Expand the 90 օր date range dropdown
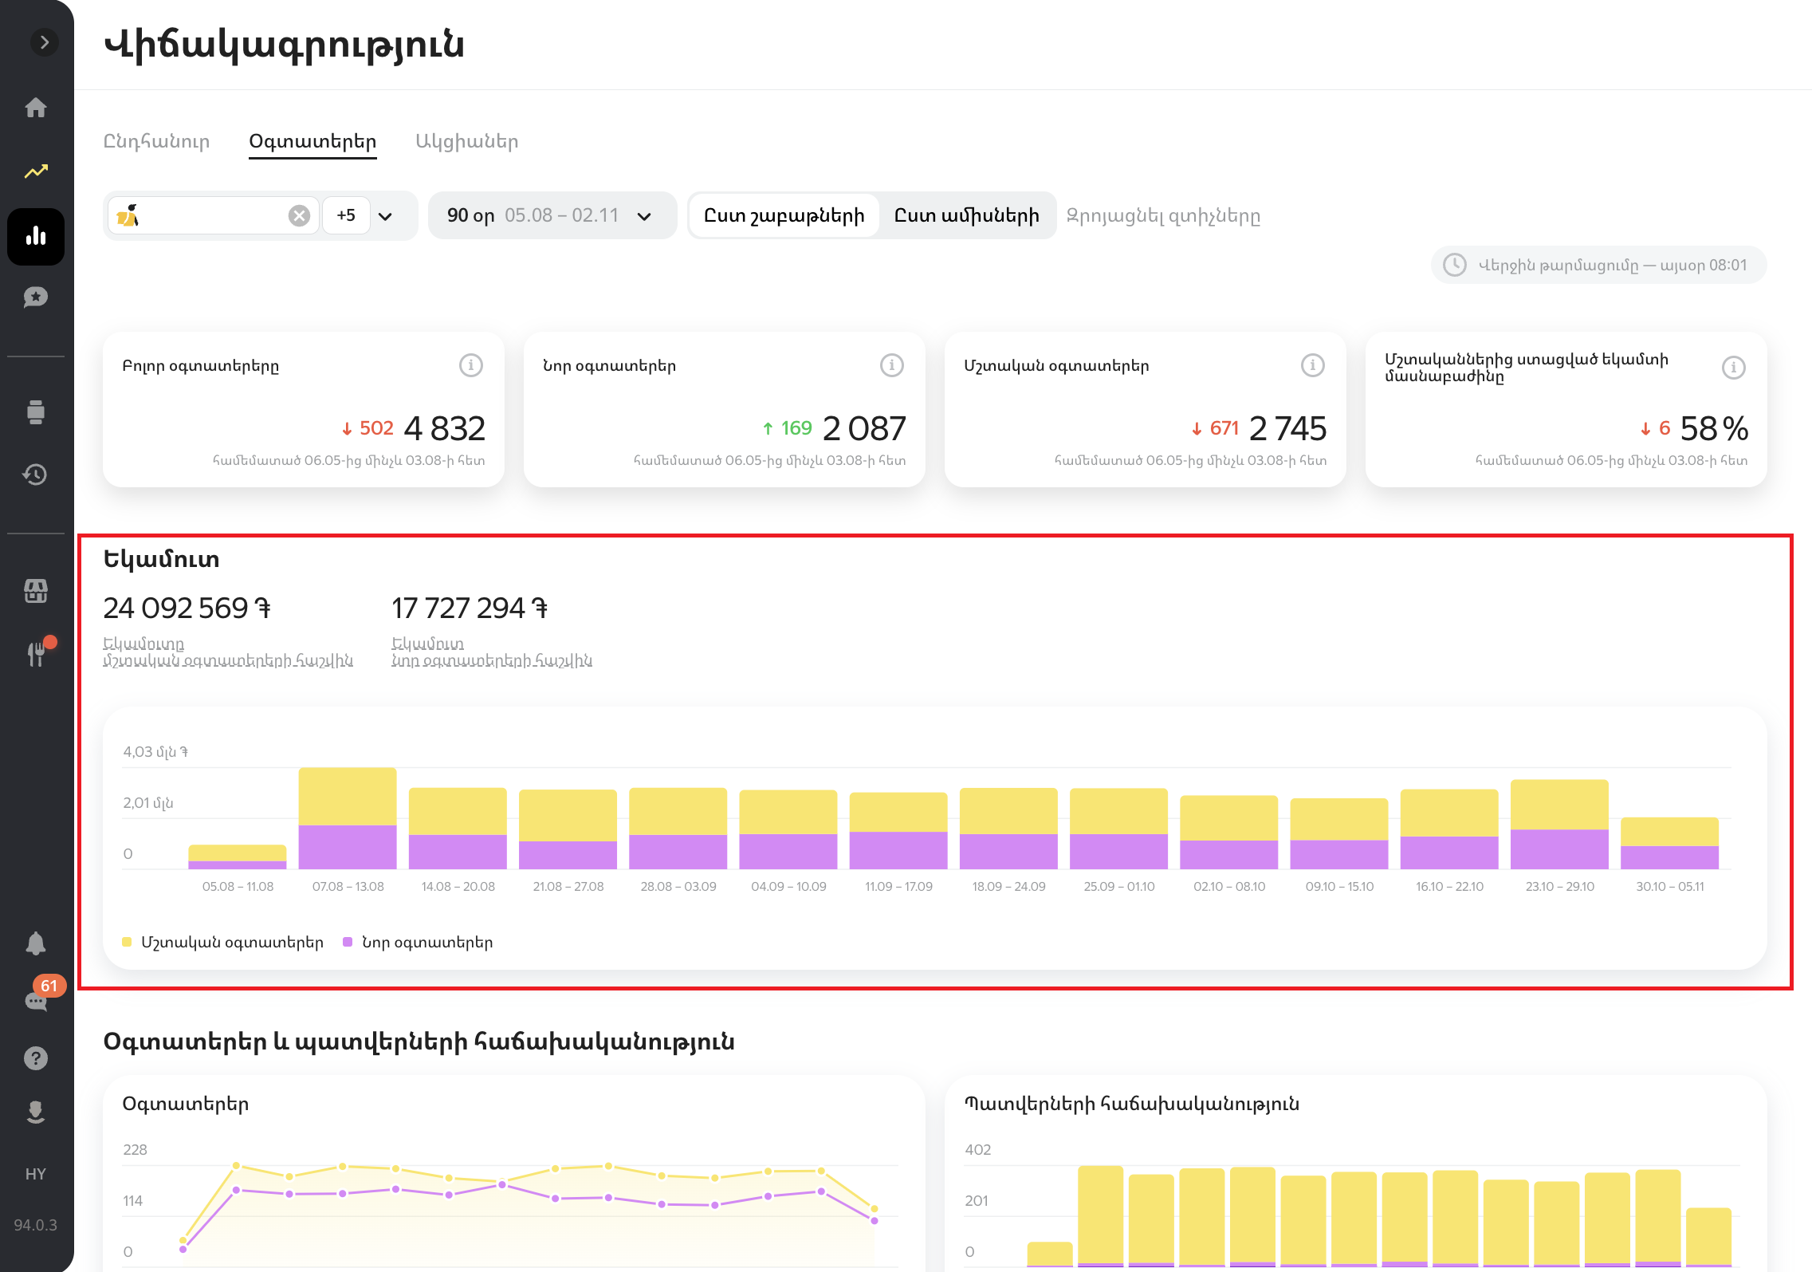1812x1272 pixels. click(551, 215)
